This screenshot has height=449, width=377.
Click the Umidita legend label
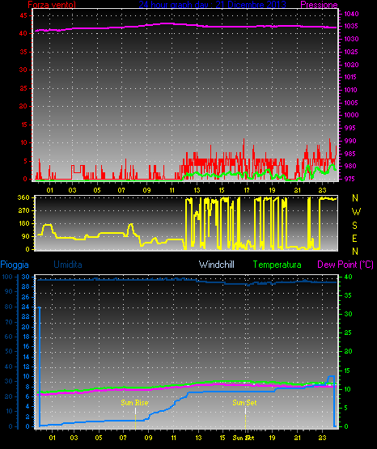(x=68, y=265)
